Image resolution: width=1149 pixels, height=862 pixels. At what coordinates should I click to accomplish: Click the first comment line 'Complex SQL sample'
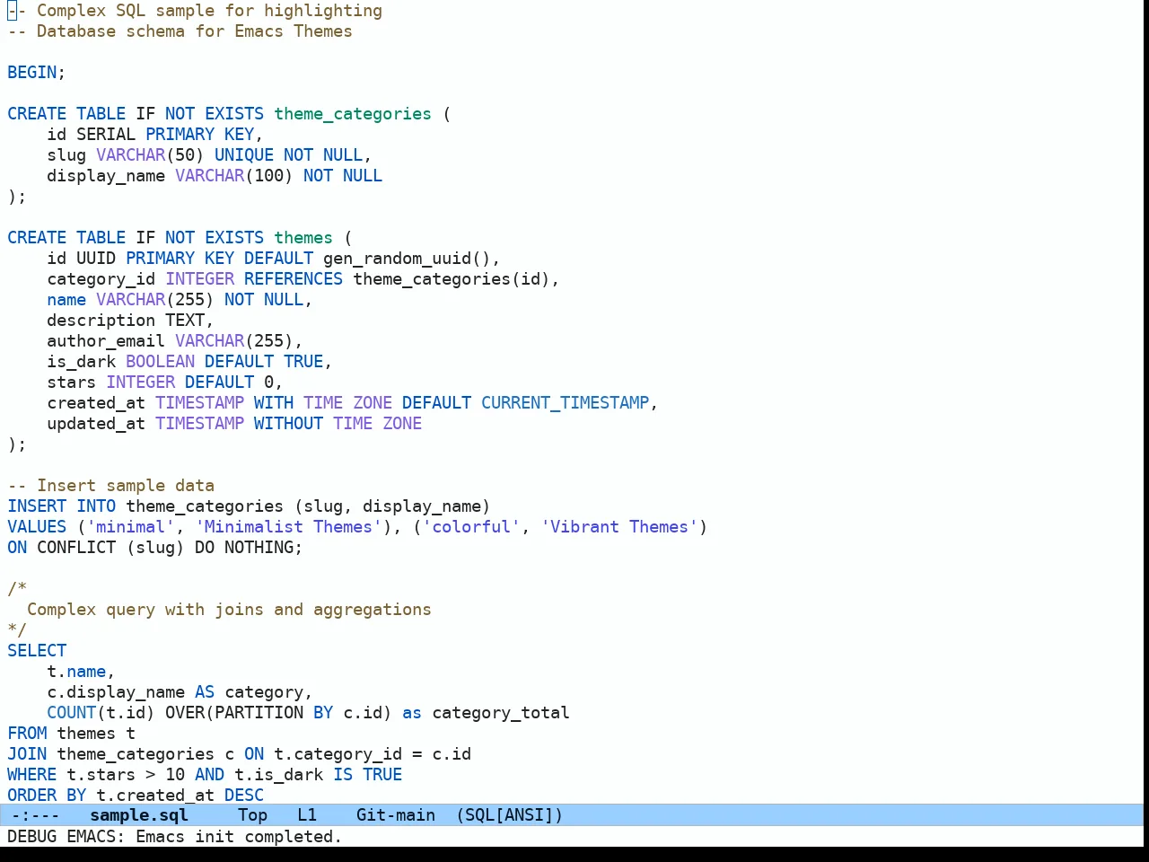195,11
